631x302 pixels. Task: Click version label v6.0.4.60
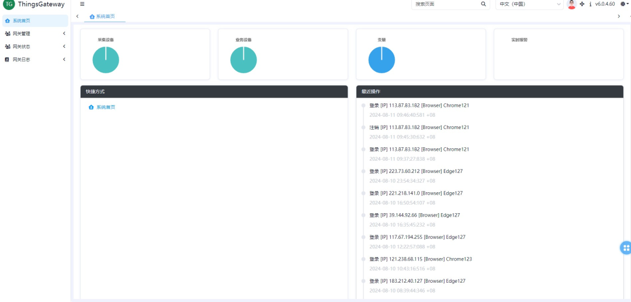pyautogui.click(x=605, y=4)
